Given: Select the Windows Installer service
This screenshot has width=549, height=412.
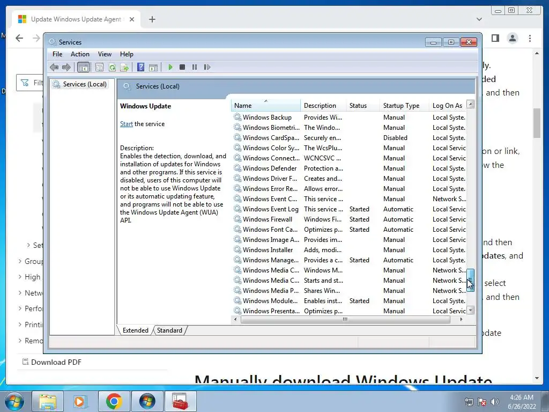Looking at the screenshot, I should pyautogui.click(x=350, y=250).
